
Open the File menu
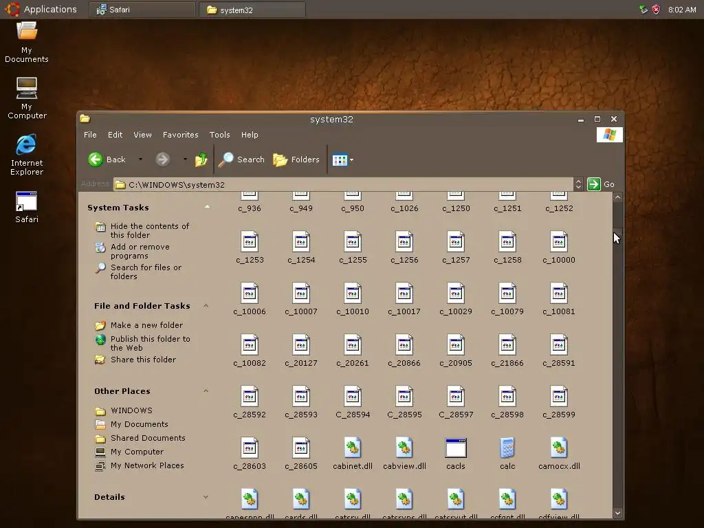point(90,135)
